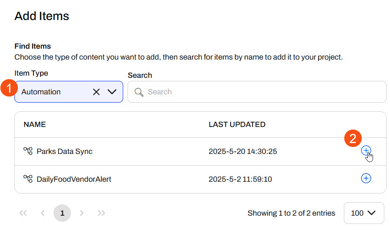Sort by NAME column header
390x230 pixels.
[35, 124]
